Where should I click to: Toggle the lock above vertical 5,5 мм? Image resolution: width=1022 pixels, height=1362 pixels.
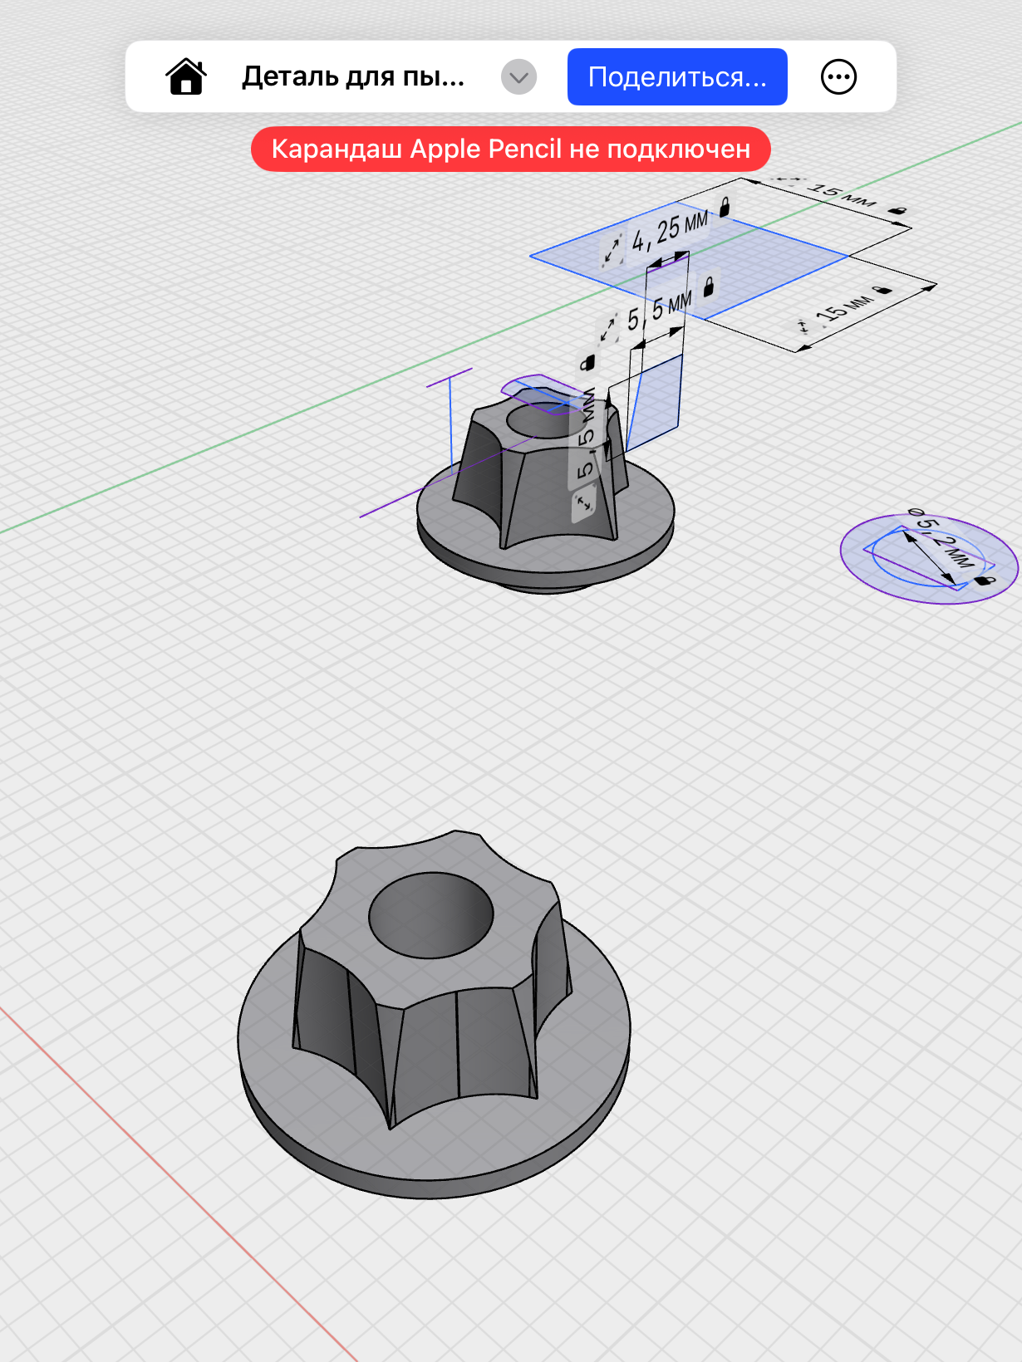click(587, 363)
